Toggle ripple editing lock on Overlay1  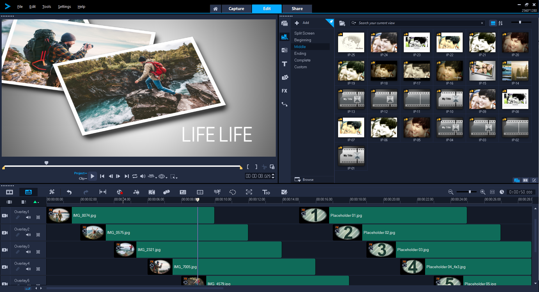(x=18, y=217)
